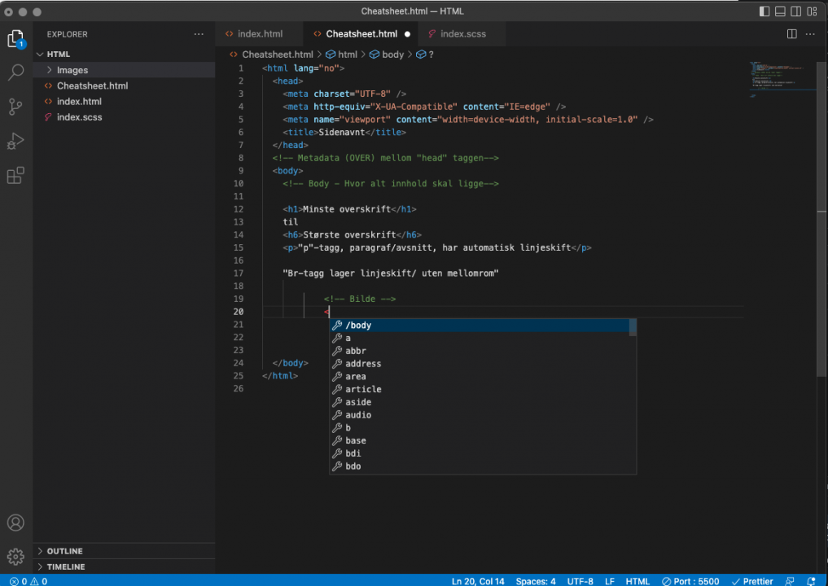This screenshot has height=586, width=828.
Task: Select the 'article' autocomplete suggestion
Action: tap(363, 389)
